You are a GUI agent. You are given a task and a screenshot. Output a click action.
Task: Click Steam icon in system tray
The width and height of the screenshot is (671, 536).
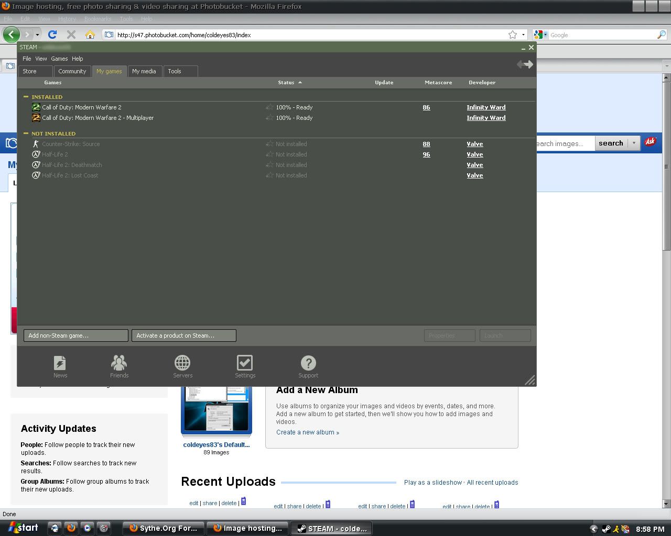605,529
